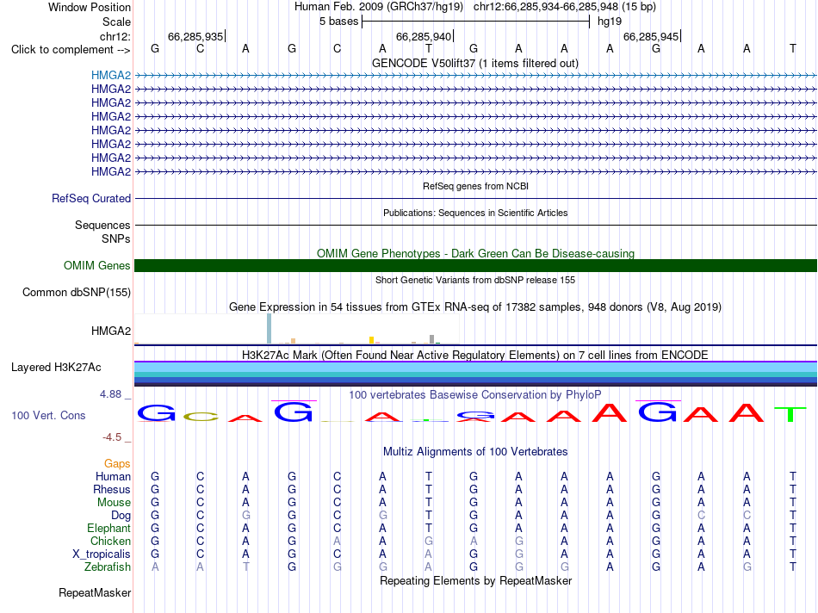Click the tall teal bar in GTEx chart
Screen dimensions: 818x613
click(x=269, y=329)
